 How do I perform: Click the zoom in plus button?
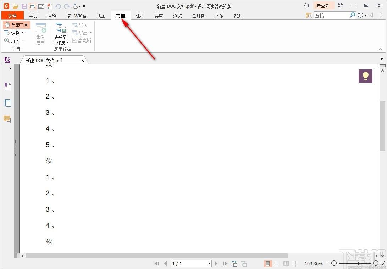[376, 263]
